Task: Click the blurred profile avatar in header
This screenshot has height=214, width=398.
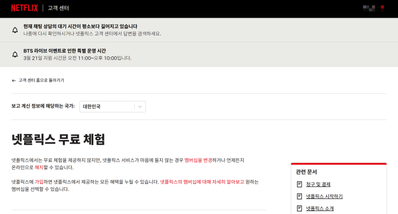Action: tap(369, 8)
